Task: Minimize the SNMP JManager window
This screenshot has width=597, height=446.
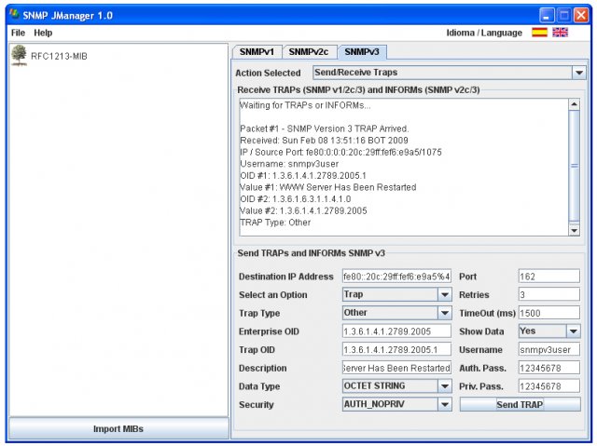Action: (547, 15)
